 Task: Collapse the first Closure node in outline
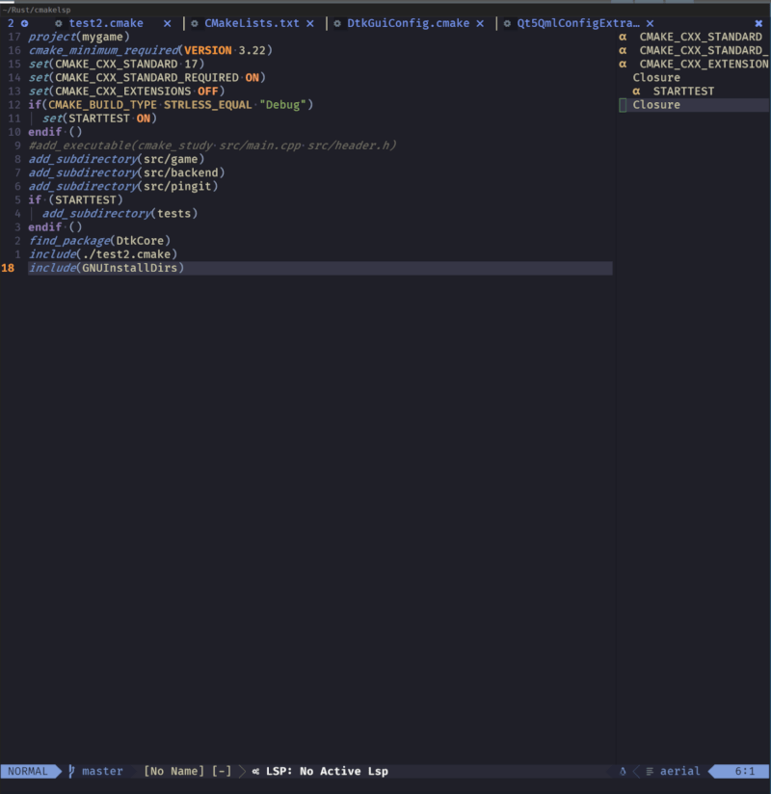(x=656, y=77)
